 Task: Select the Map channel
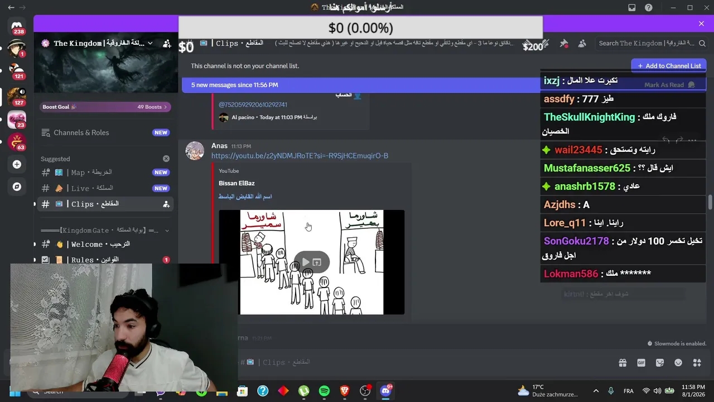105,173
